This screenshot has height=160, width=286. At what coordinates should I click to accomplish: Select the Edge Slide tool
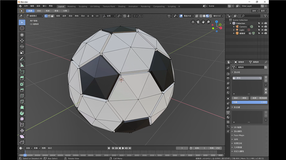point(22,125)
